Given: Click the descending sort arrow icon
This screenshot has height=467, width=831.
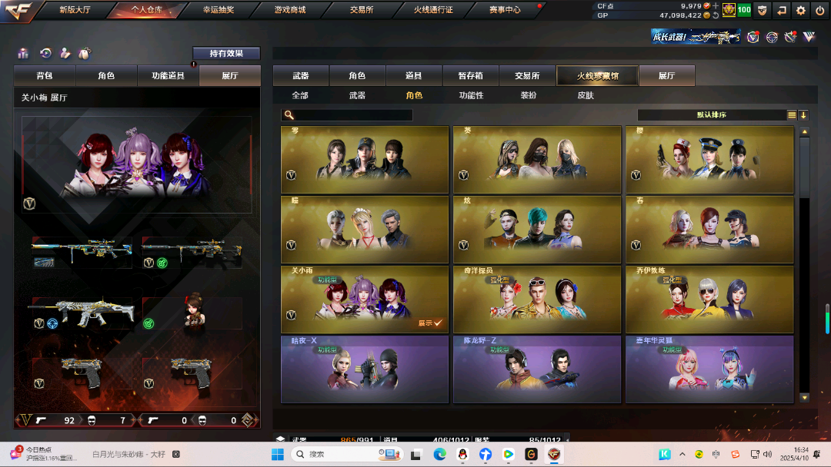Looking at the screenshot, I should [803, 114].
